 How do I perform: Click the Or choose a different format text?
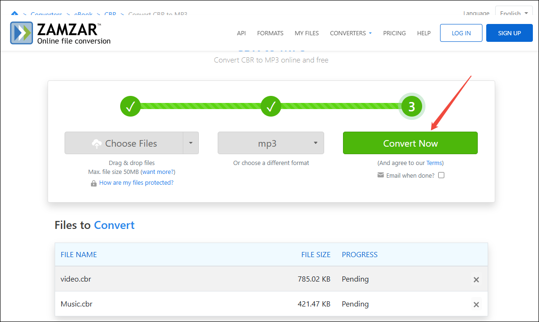point(271,163)
